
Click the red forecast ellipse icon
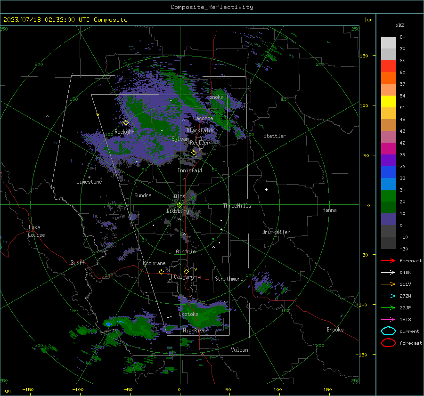click(x=388, y=343)
